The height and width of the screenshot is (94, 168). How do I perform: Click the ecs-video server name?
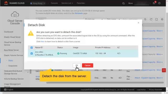point(39,52)
